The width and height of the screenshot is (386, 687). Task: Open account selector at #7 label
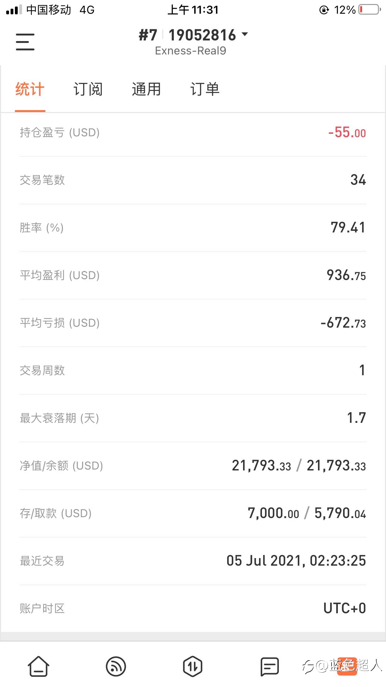148,35
